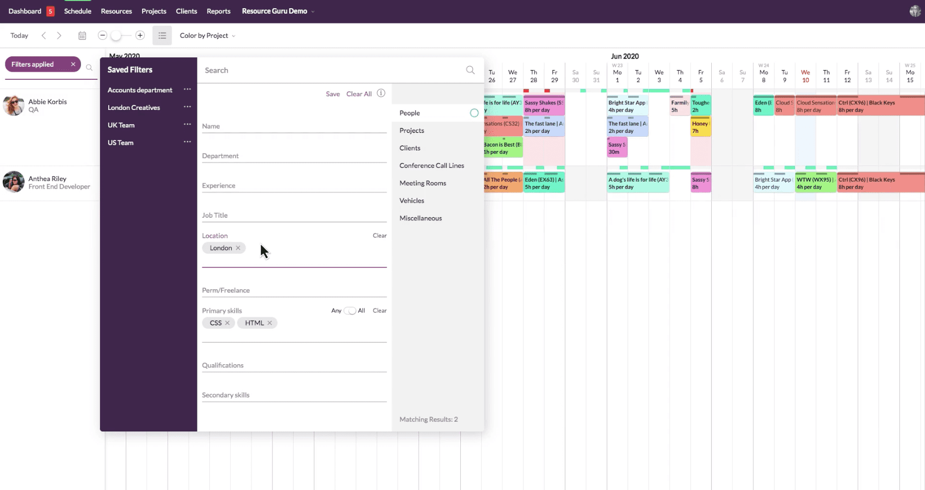Go to next period with right arrow
Viewport: 925px width, 490px height.
coord(59,36)
